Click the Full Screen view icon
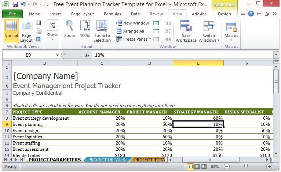The width and height of the screenshot is (281, 172). point(39,39)
